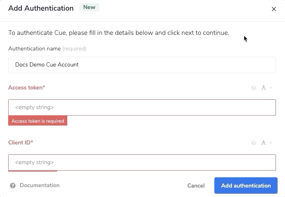Close the Add Authentication dialog
285x197 pixels.
tap(274, 9)
